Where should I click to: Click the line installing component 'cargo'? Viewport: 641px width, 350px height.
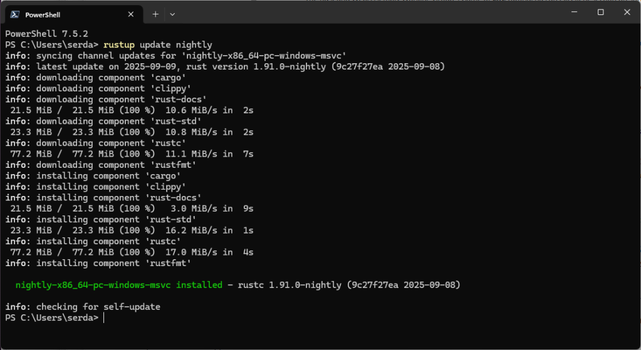tap(93, 175)
